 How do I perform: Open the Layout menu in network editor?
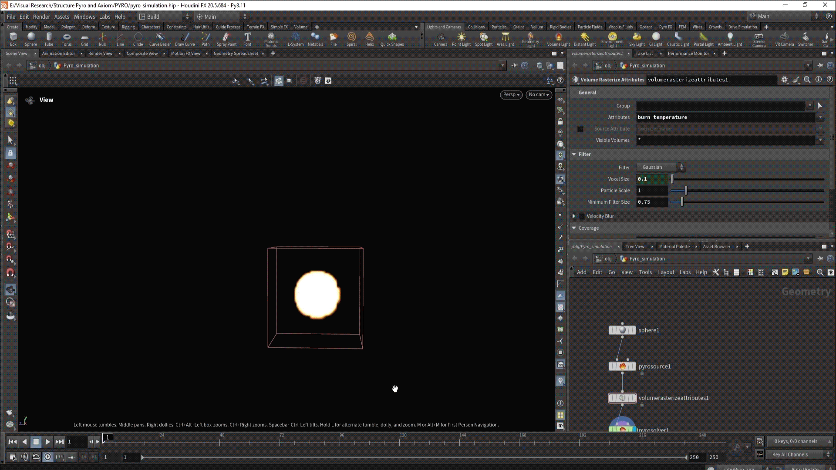666,272
